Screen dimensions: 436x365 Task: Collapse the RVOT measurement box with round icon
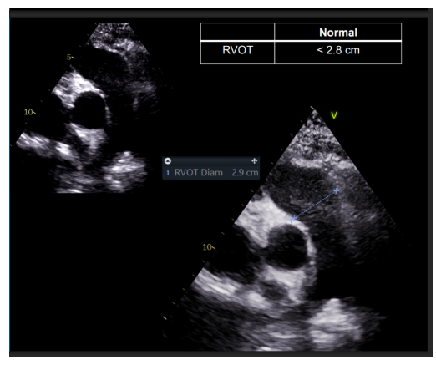point(168,161)
